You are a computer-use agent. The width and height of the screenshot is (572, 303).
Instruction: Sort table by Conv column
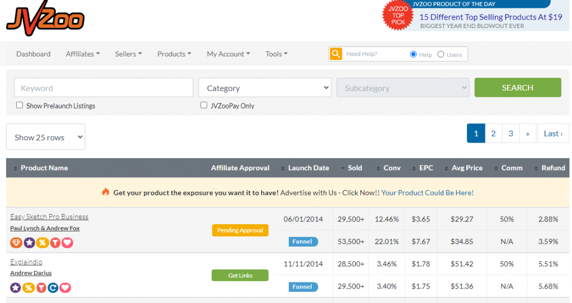[392, 168]
